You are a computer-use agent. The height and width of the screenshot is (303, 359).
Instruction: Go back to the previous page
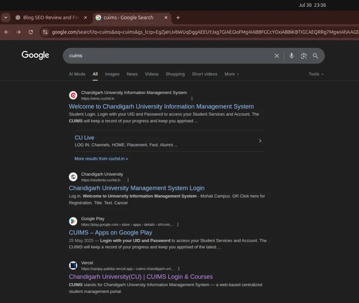click(6, 32)
